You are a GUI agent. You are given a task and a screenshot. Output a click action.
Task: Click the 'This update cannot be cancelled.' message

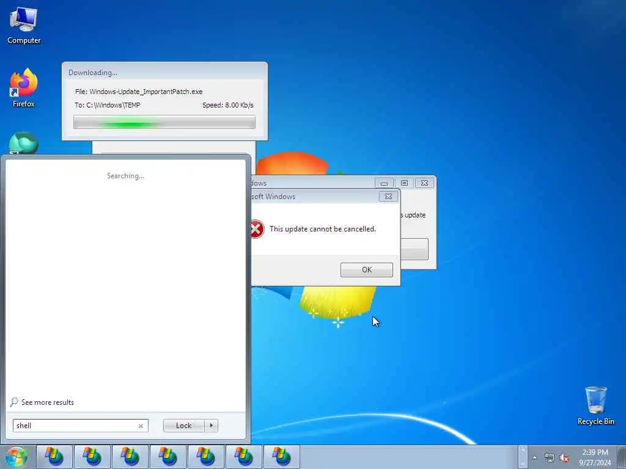click(x=323, y=229)
